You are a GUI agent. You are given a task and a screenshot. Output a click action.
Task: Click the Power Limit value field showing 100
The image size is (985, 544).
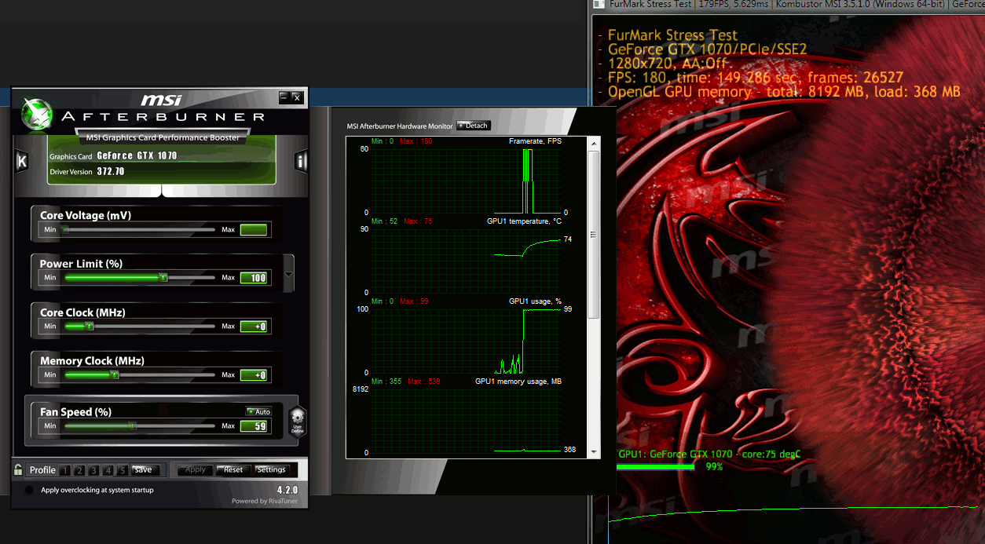pos(254,278)
